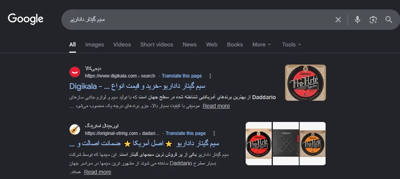Image resolution: width=400 pixels, height=179 pixels.
Task: Click the Google logo
Action: (26, 19)
